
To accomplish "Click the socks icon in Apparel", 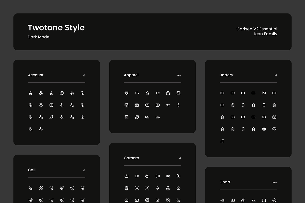I will 137,117.
